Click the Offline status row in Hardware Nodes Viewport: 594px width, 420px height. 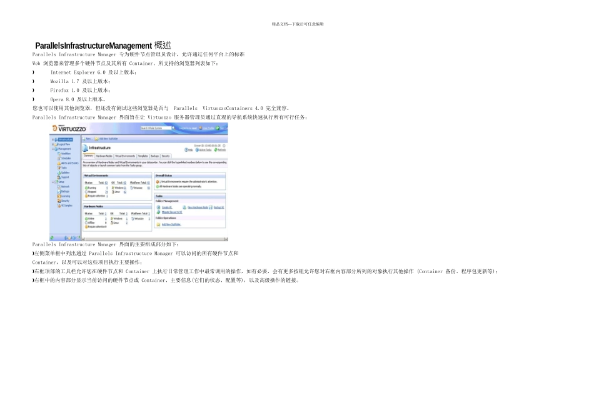[x=96, y=222]
